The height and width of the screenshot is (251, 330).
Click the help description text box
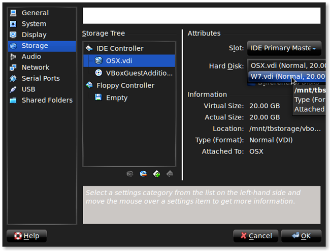[202, 205]
